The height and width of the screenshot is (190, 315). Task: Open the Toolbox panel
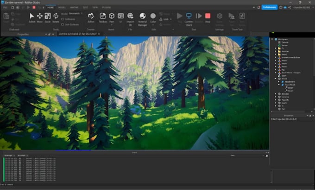(x=103, y=18)
